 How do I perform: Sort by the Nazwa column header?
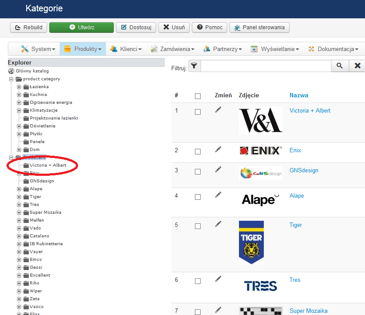299,95
